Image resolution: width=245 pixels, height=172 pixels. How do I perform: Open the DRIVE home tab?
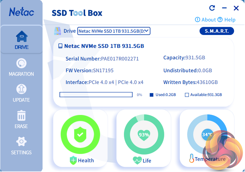pyautogui.click(x=22, y=40)
